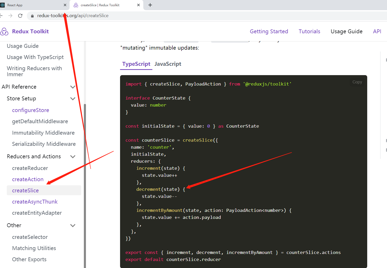
Task: Open the Getting Started nav link
Action: click(x=269, y=31)
